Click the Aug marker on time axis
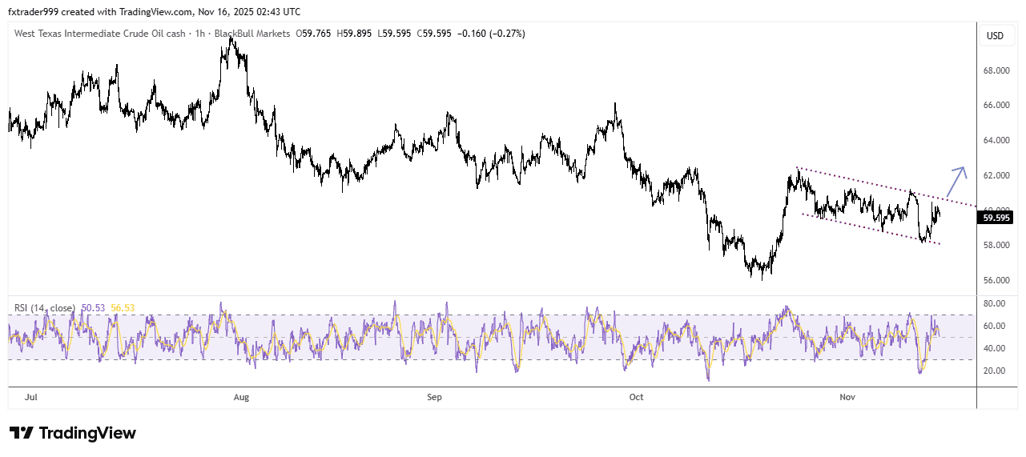 tap(241, 396)
